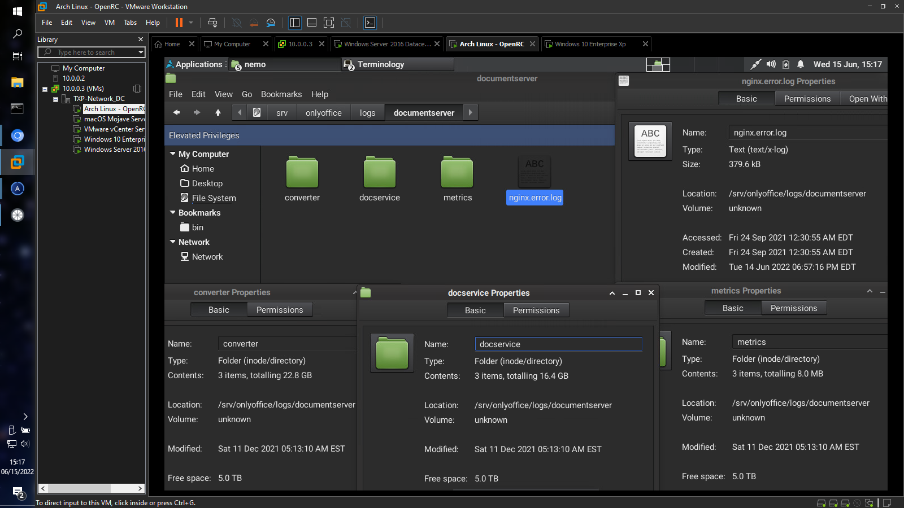904x508 pixels.
Task: Select the nginx.error.log file icon
Action: (534, 172)
